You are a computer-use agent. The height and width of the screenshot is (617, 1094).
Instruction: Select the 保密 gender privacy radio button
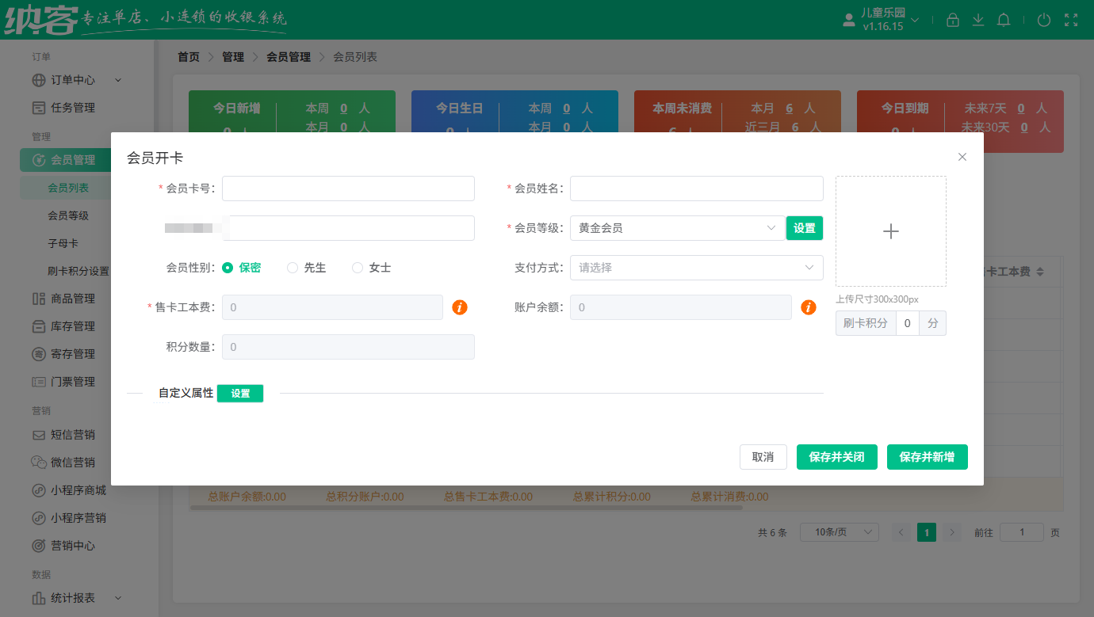coord(228,267)
